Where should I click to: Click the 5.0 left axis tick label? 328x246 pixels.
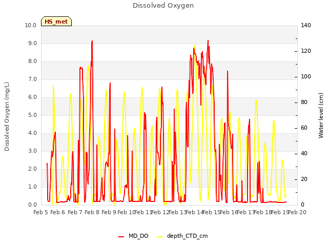32,115
